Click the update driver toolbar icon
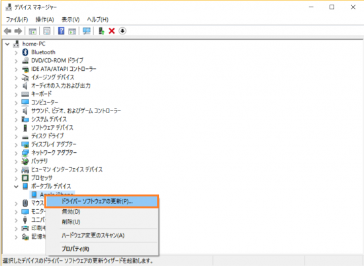Viewport: 364px width, 266px height. click(x=101, y=31)
